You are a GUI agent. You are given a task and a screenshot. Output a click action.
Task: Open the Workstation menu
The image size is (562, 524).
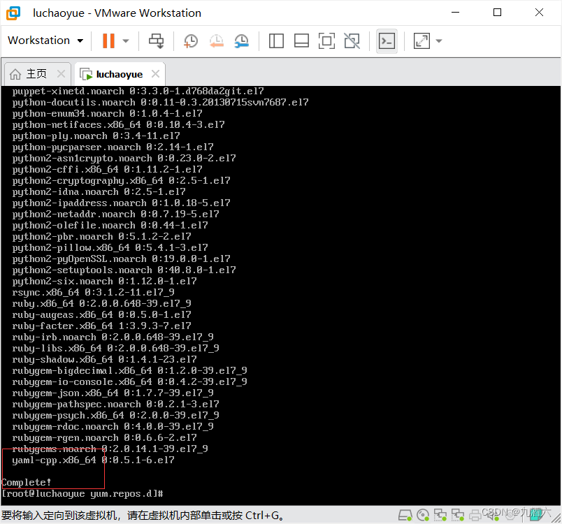tap(45, 41)
